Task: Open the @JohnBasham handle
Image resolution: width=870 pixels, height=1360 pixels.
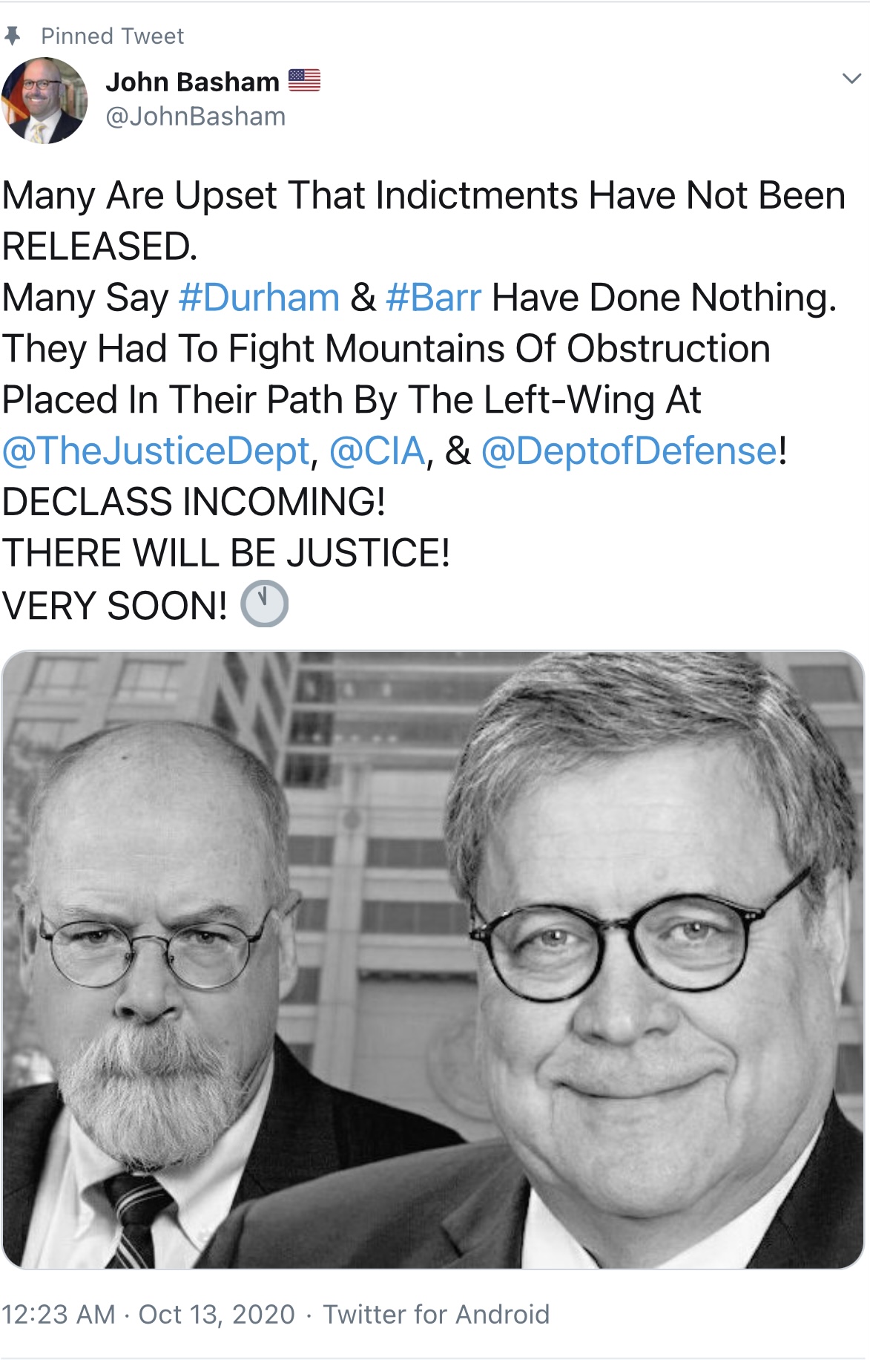Action: click(196, 117)
